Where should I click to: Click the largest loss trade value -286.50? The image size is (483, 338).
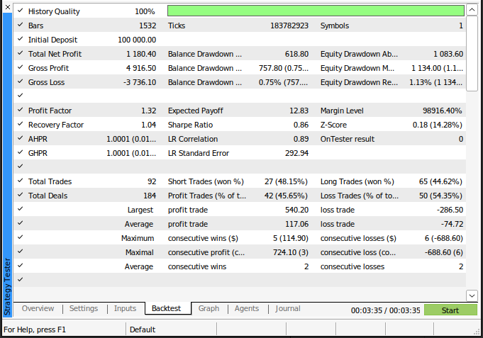coord(450,210)
